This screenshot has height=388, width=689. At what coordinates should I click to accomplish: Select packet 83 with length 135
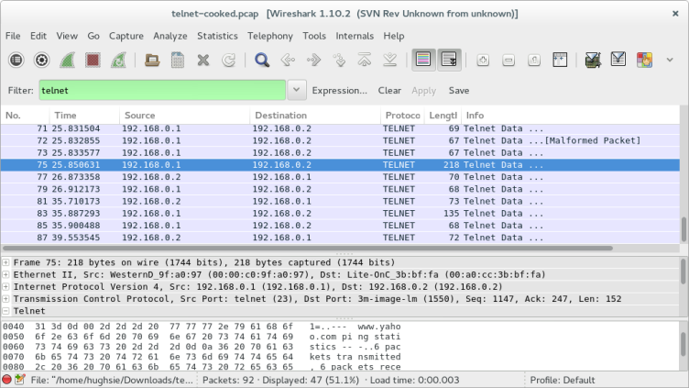coord(340,214)
